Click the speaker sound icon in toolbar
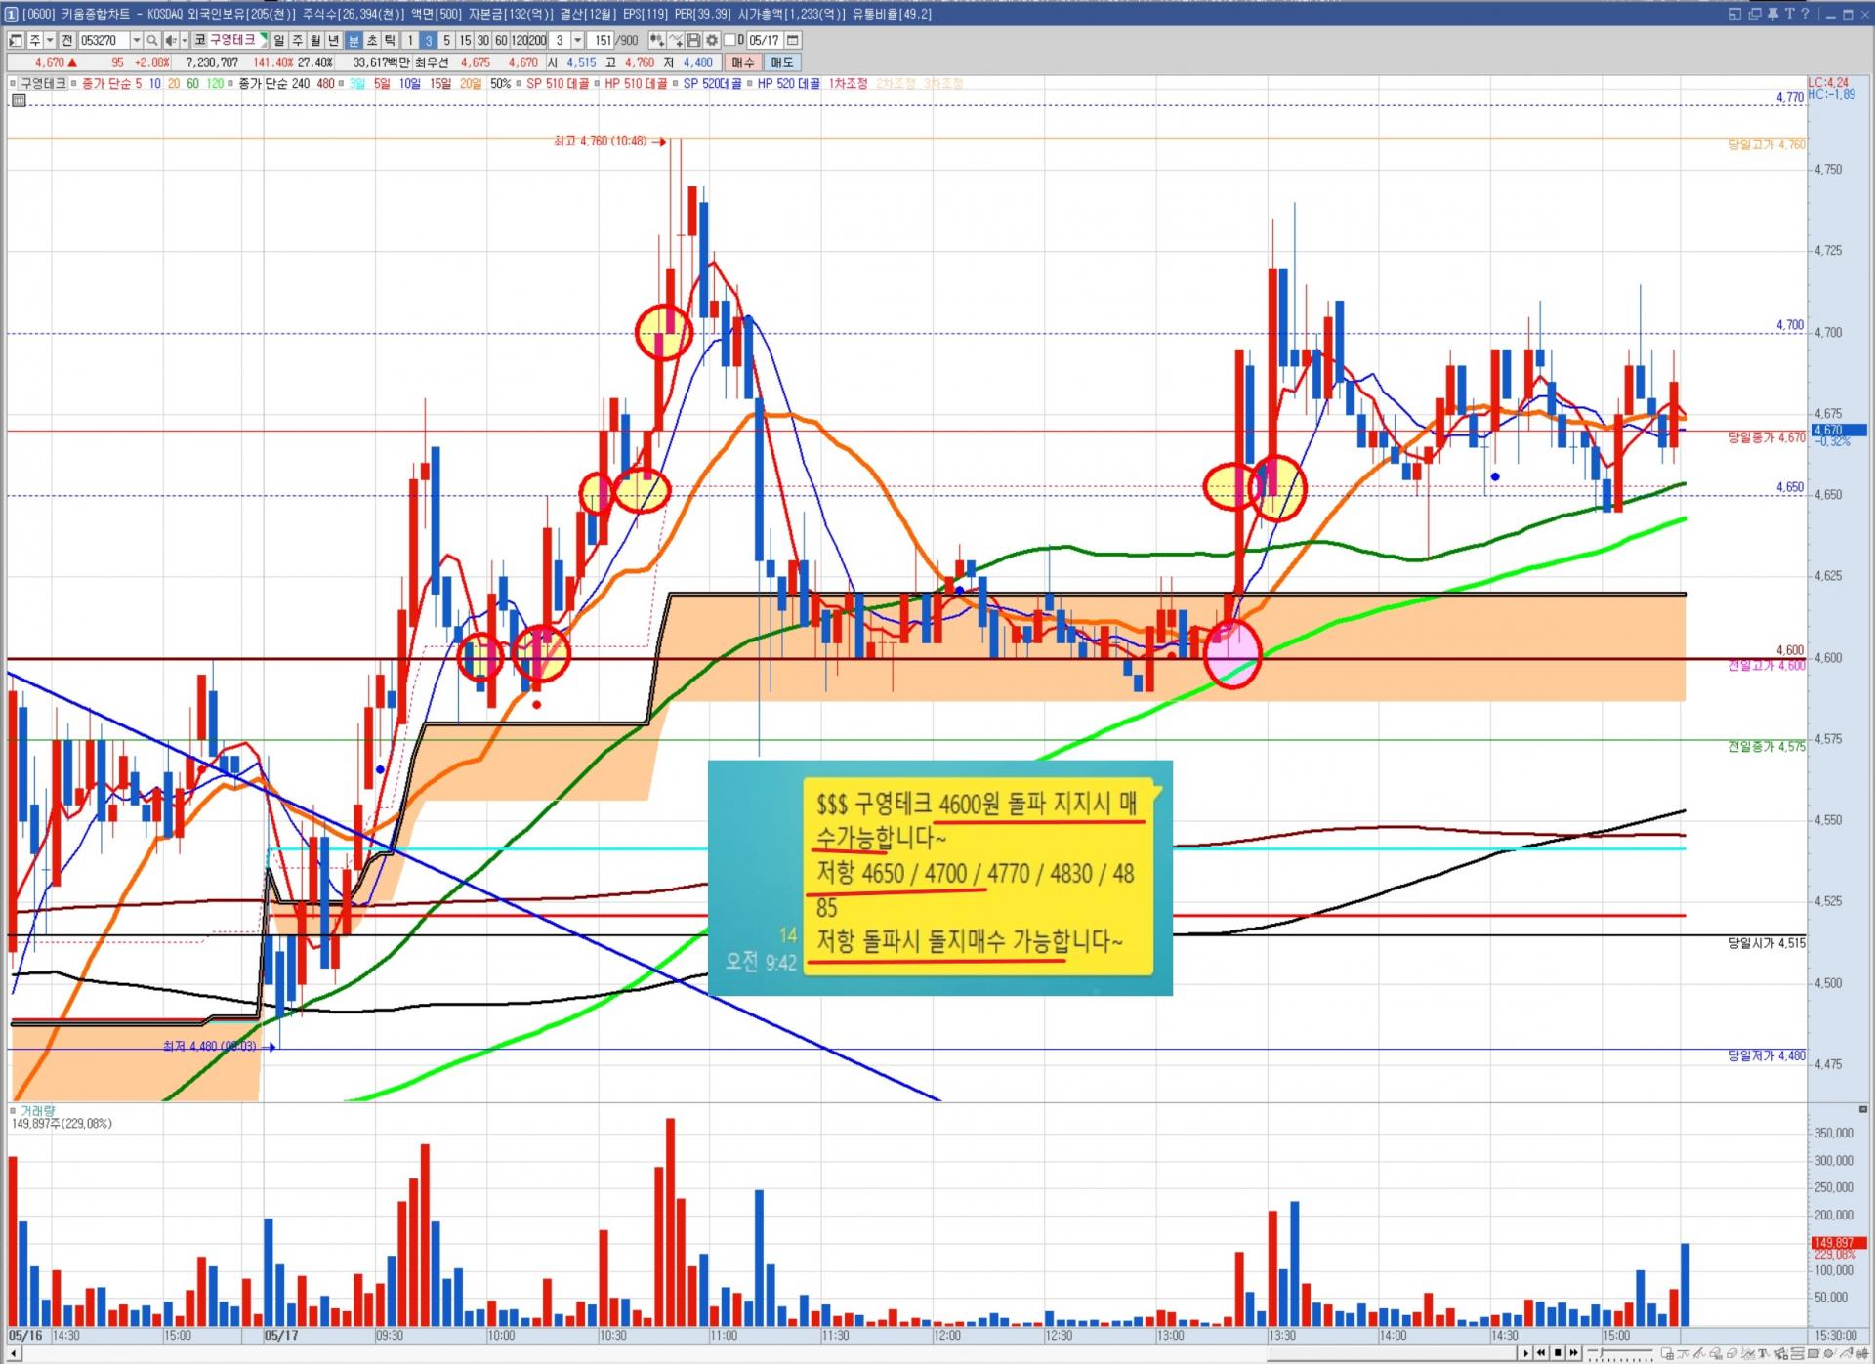 [x=170, y=40]
